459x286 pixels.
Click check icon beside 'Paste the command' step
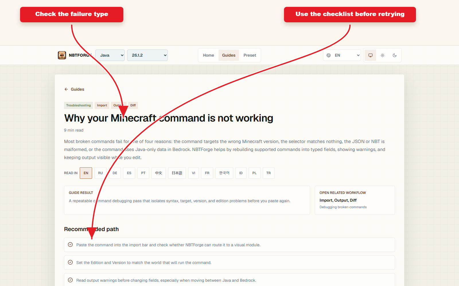(x=70, y=245)
